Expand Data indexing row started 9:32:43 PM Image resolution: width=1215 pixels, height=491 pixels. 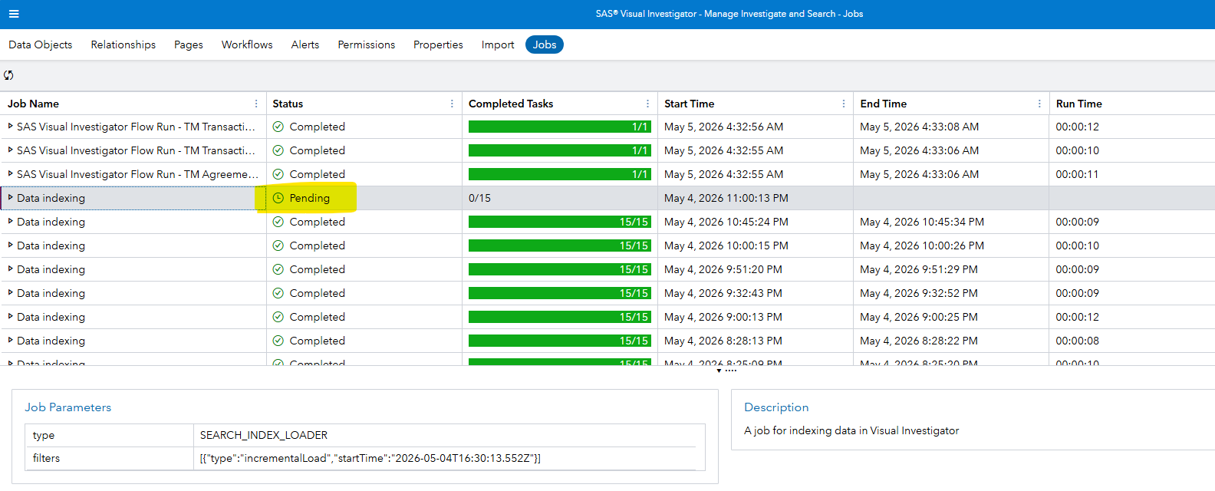pos(11,292)
